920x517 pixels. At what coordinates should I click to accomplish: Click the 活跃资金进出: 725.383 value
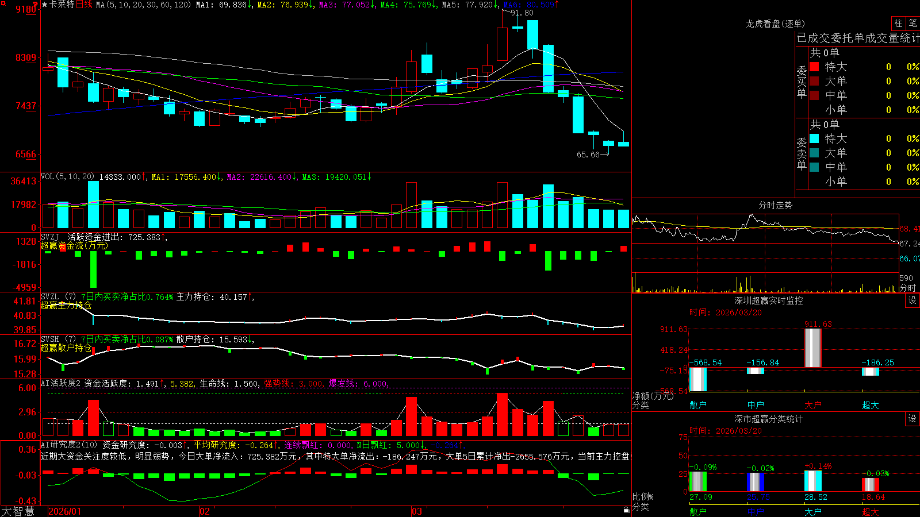point(114,237)
